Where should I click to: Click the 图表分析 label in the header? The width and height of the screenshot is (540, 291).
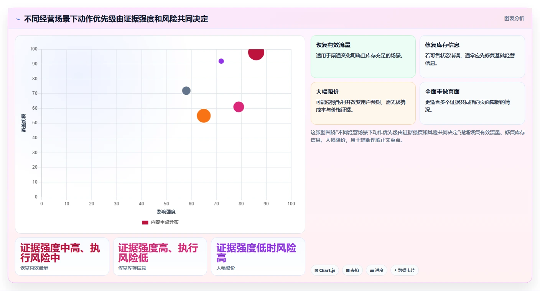pyautogui.click(x=514, y=18)
